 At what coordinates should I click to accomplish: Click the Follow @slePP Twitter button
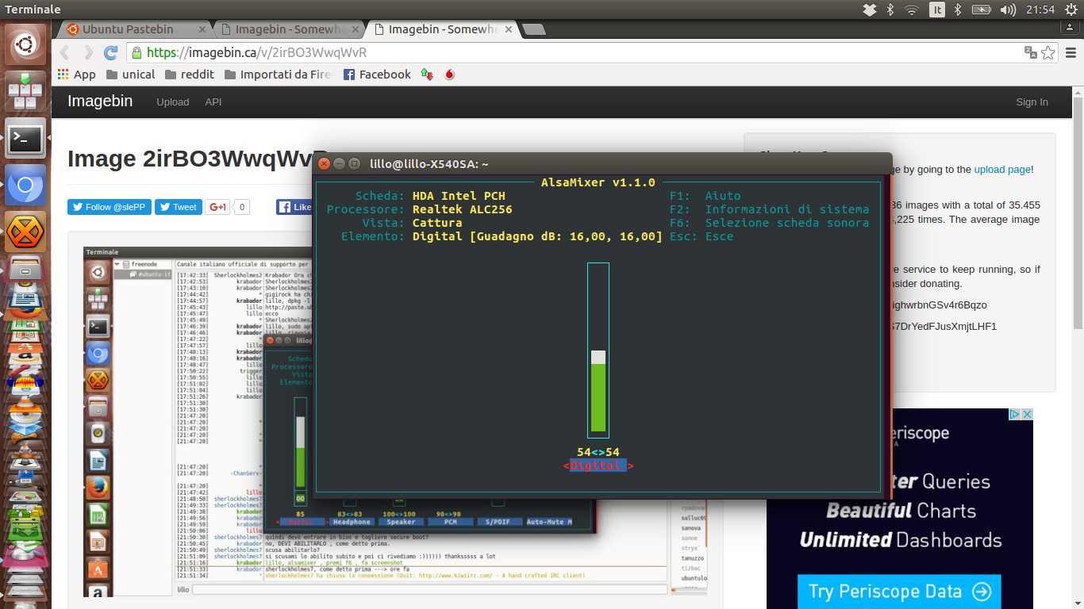(x=110, y=207)
